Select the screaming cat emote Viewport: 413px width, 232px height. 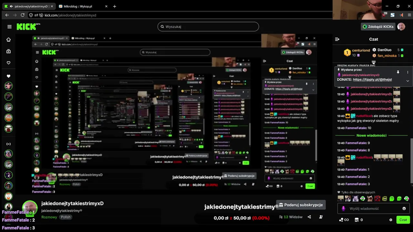(x=370, y=198)
